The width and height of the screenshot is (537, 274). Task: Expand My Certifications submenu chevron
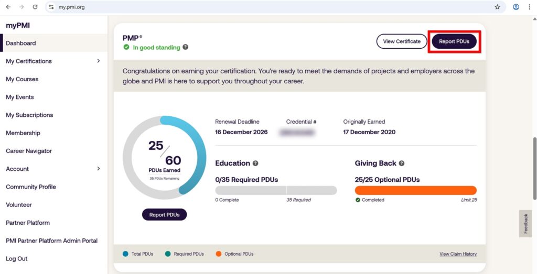click(x=99, y=61)
